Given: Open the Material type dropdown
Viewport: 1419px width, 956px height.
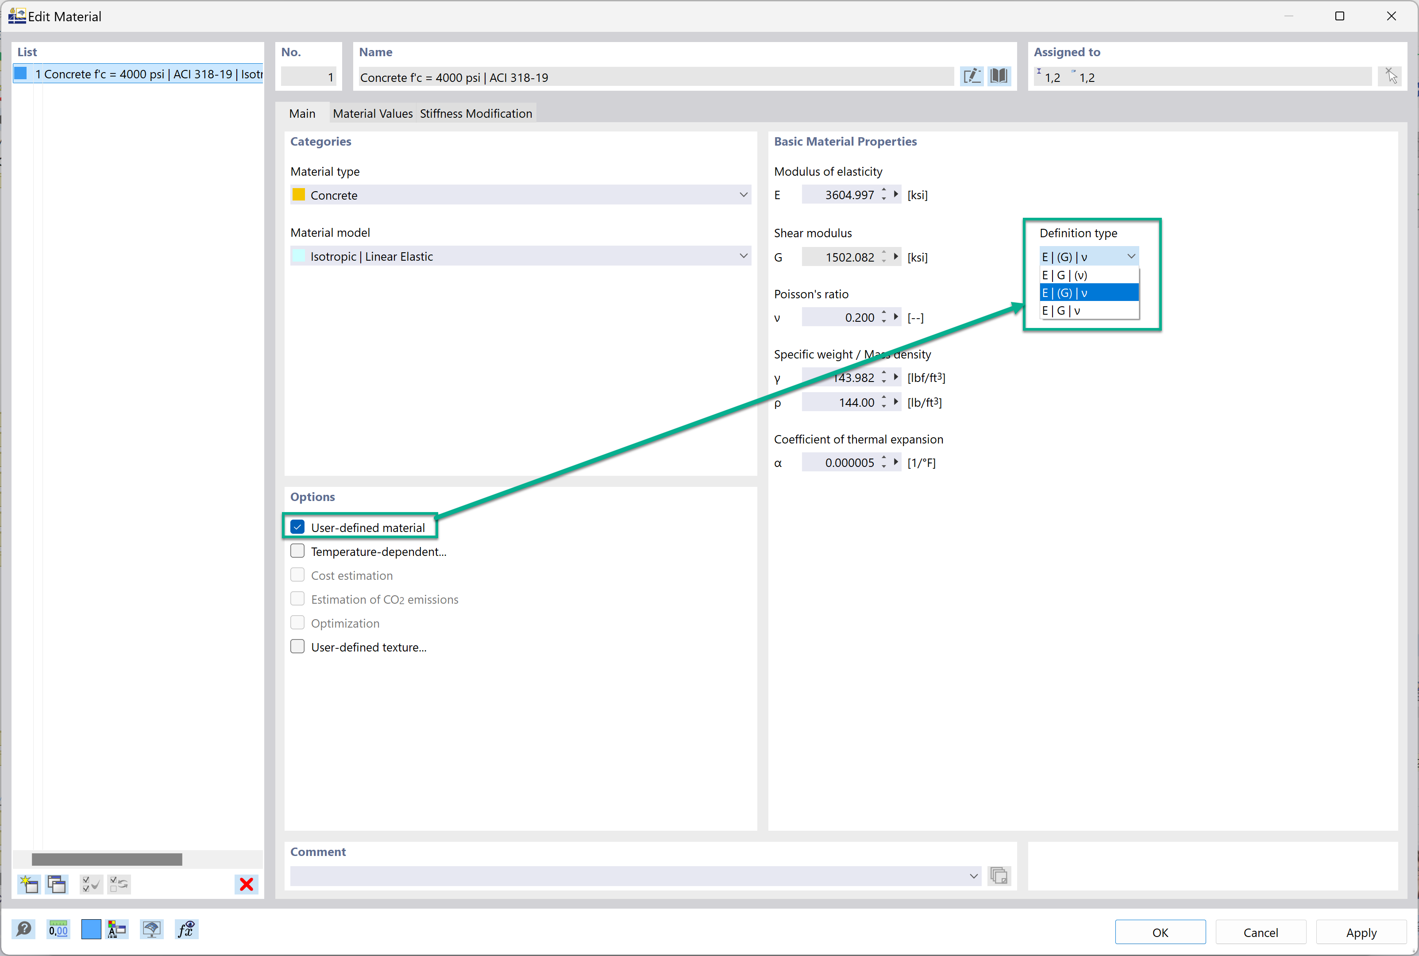Looking at the screenshot, I should (743, 194).
